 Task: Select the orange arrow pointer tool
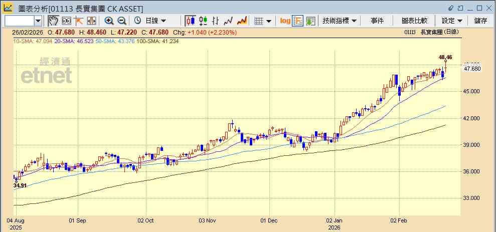click(x=78, y=21)
